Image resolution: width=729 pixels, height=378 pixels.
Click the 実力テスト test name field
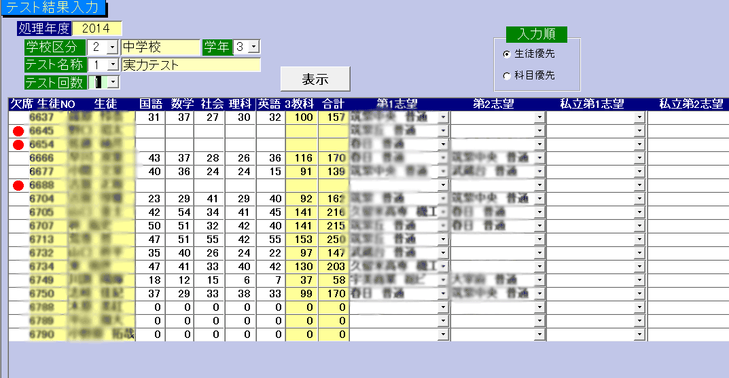pos(190,65)
